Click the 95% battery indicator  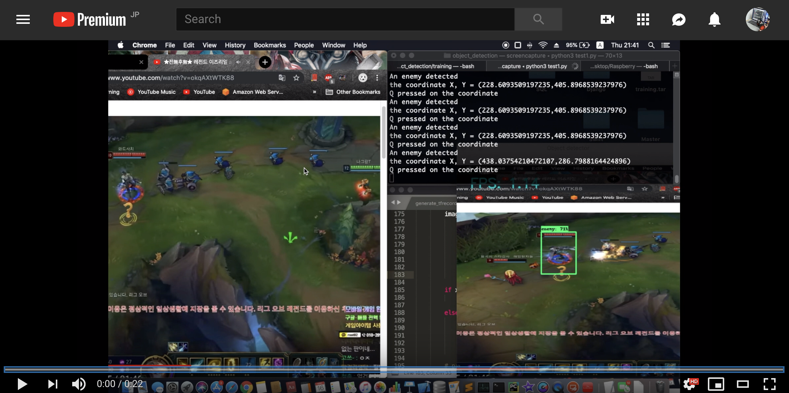578,45
